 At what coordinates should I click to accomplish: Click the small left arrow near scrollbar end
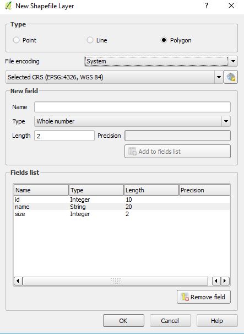pyautogui.click(x=216, y=281)
